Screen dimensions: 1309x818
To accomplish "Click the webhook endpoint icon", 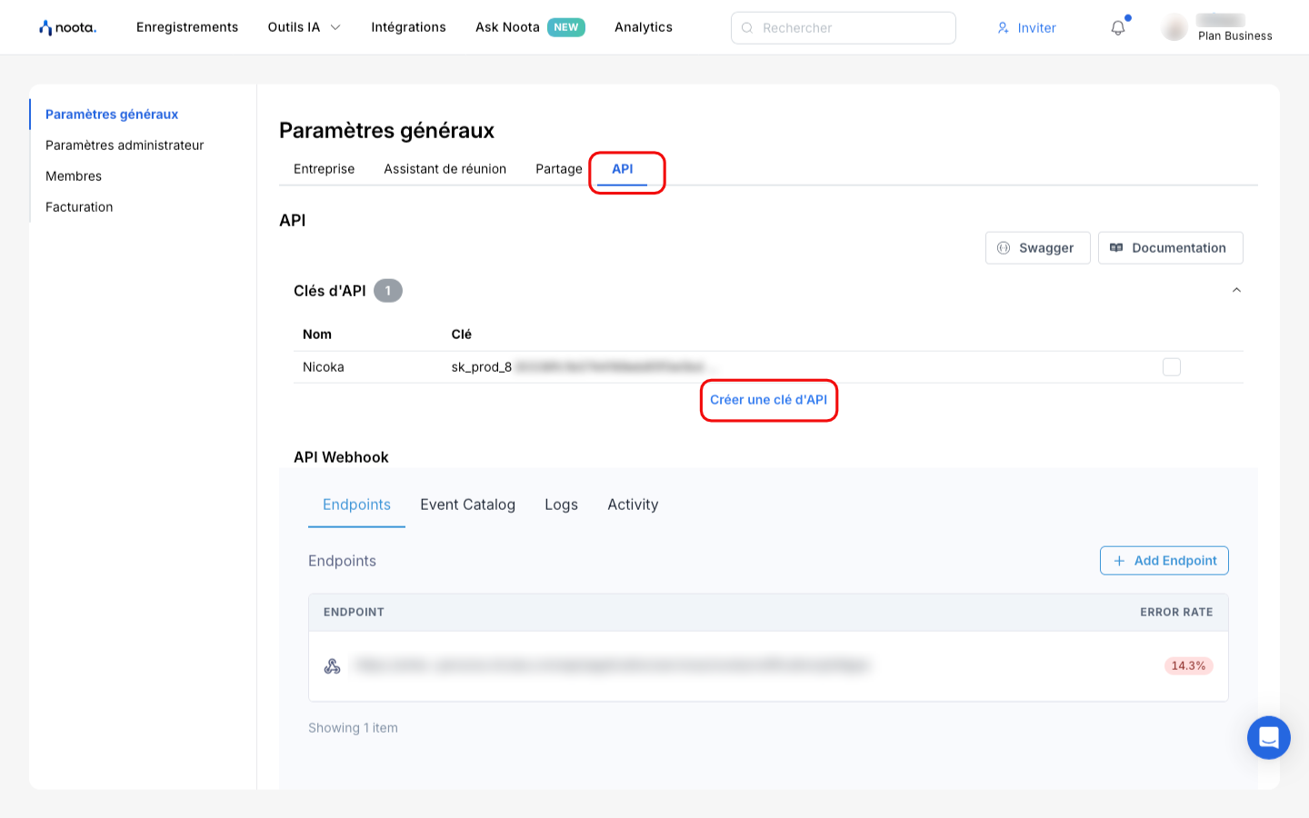I will click(333, 666).
